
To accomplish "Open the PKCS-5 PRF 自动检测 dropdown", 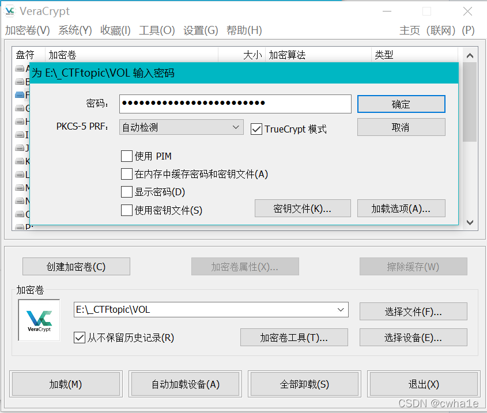I will [182, 127].
